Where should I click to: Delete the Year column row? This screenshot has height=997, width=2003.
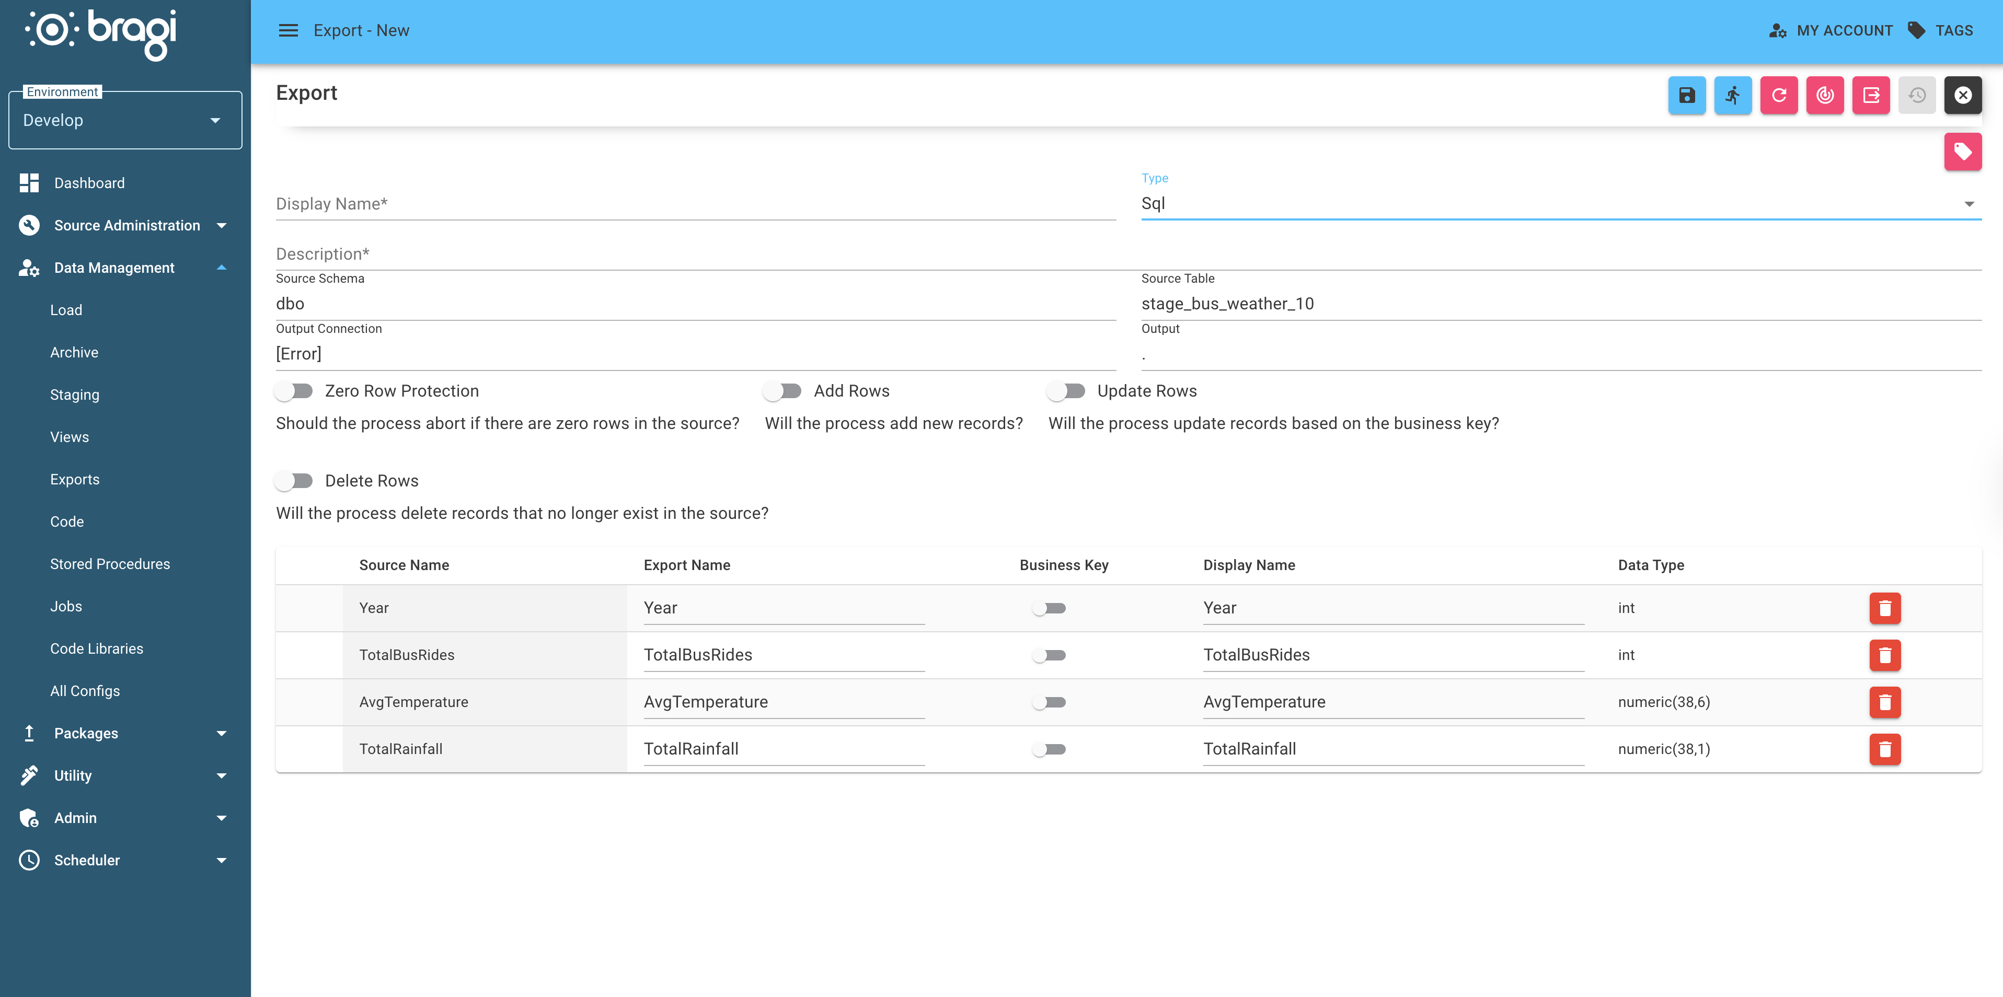1885,608
